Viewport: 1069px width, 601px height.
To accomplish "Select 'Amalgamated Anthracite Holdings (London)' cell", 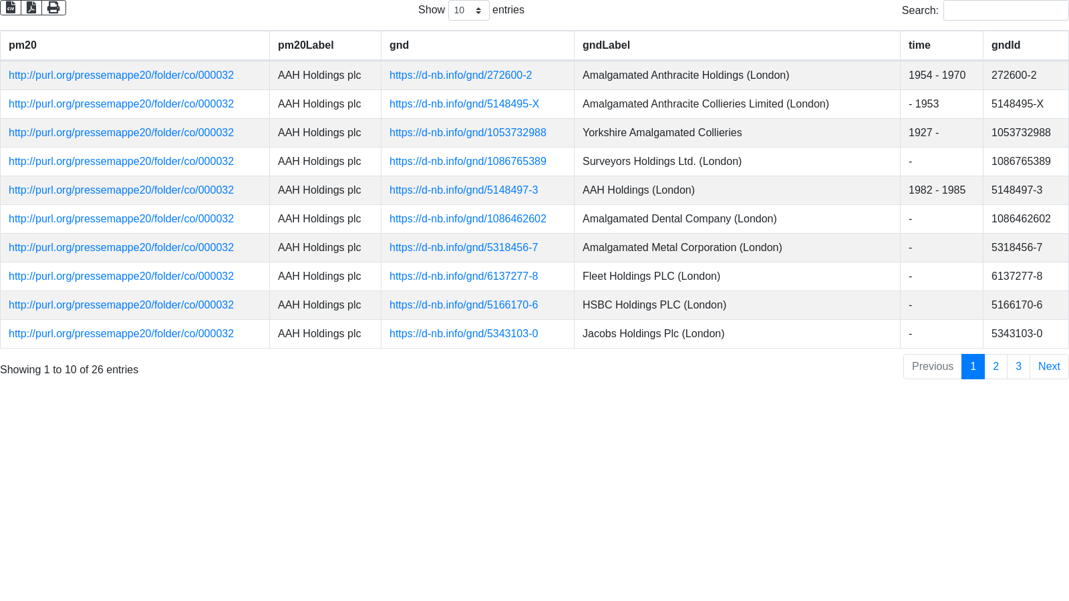I will [x=737, y=75].
